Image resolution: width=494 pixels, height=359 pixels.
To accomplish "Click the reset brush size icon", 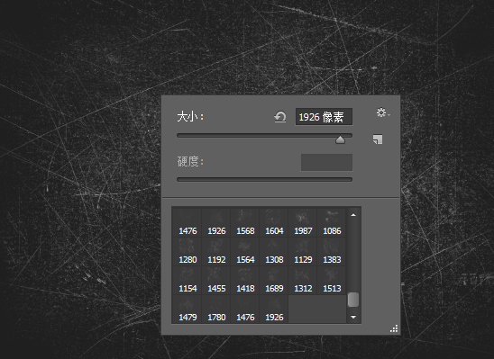I will (x=279, y=117).
